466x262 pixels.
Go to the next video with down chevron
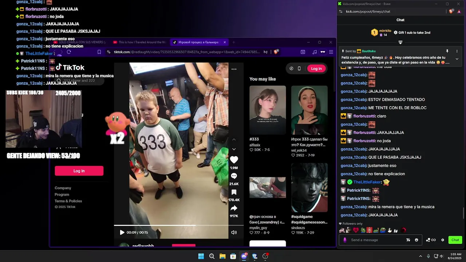tap(234, 149)
